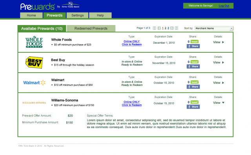The width and height of the screenshot is (251, 155).
Task: Expand View details for Best Buy
Action: pyautogui.click(x=218, y=62)
